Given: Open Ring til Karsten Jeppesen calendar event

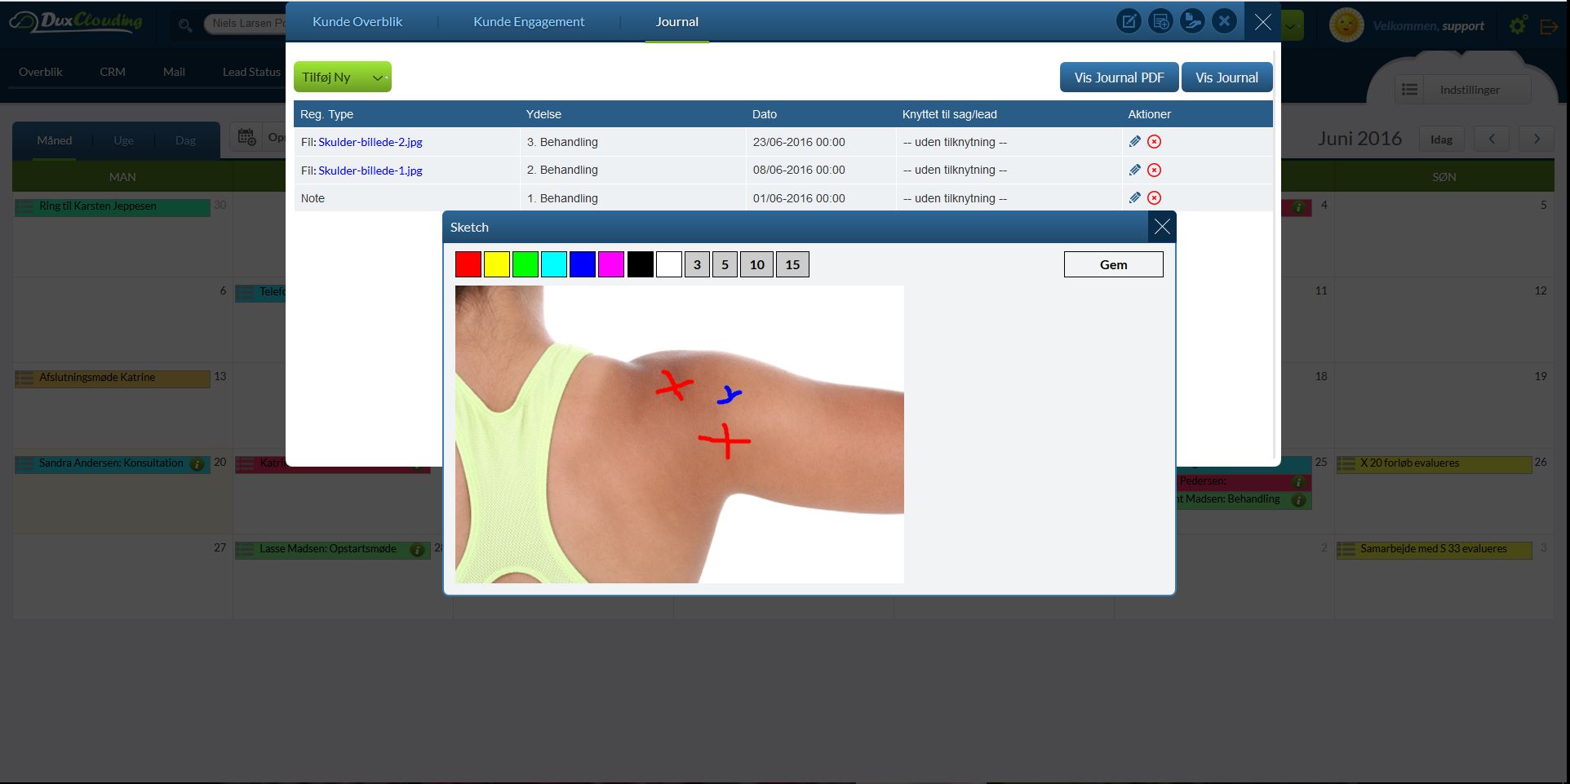Looking at the screenshot, I should (x=113, y=207).
